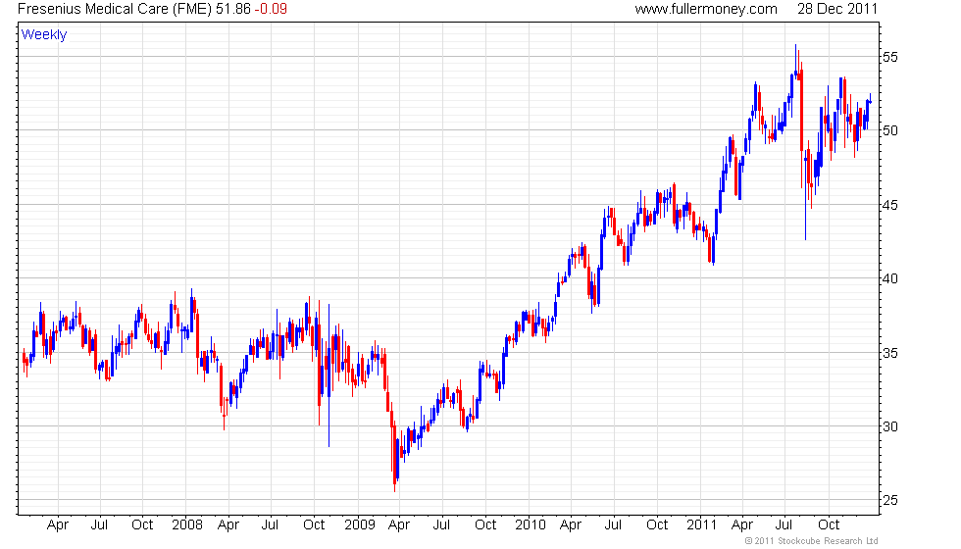Select the 2009 year label on the time axis
961x549 pixels.
point(359,525)
